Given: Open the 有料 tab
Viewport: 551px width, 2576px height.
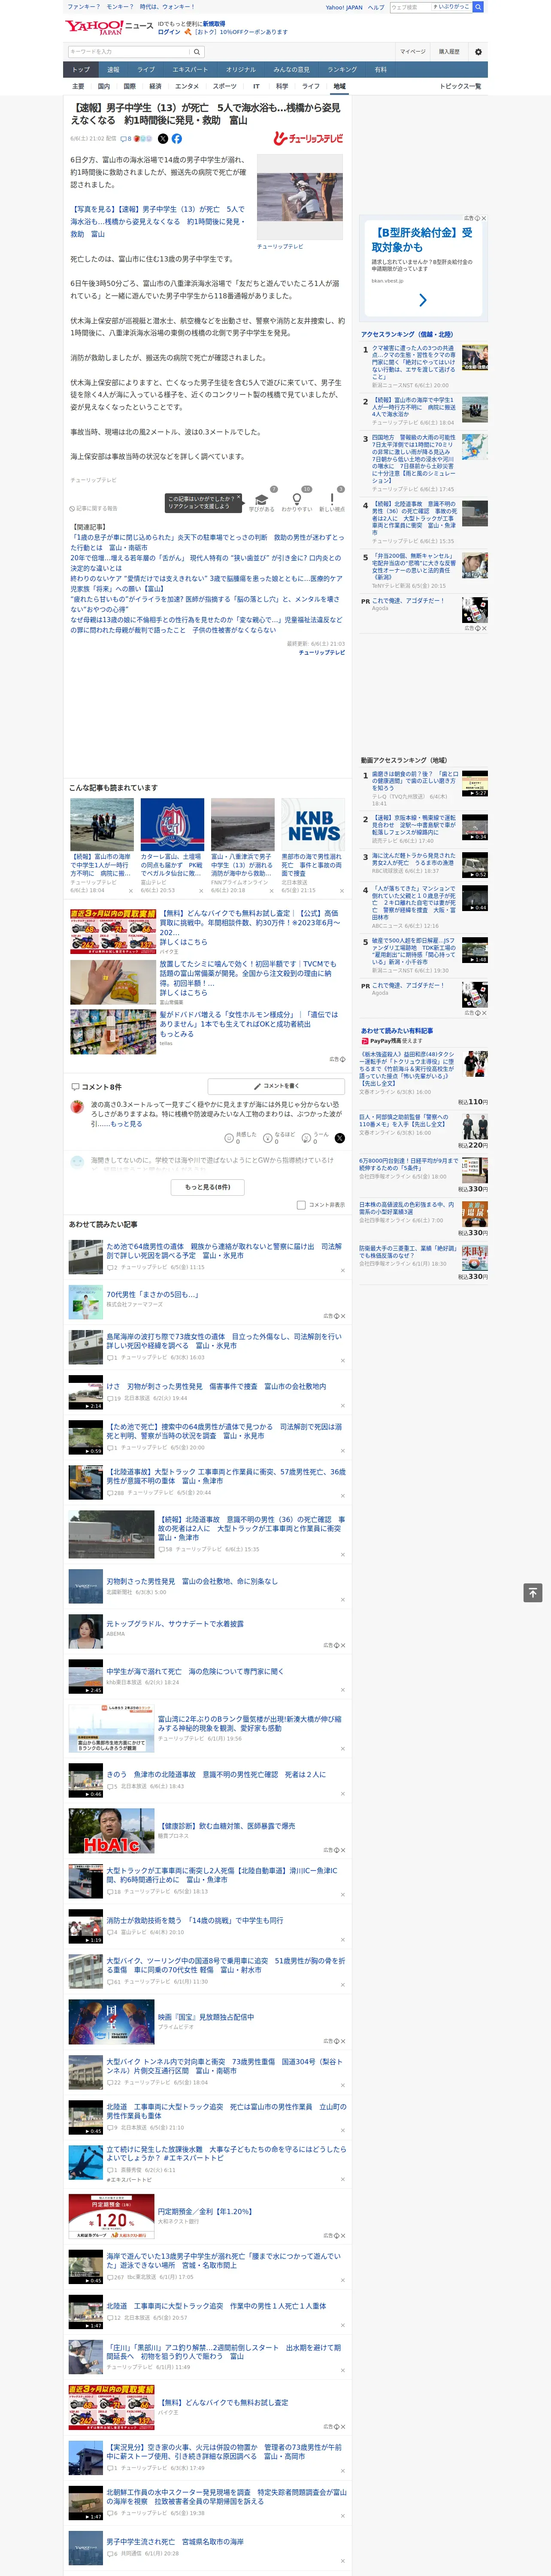Looking at the screenshot, I should [380, 70].
